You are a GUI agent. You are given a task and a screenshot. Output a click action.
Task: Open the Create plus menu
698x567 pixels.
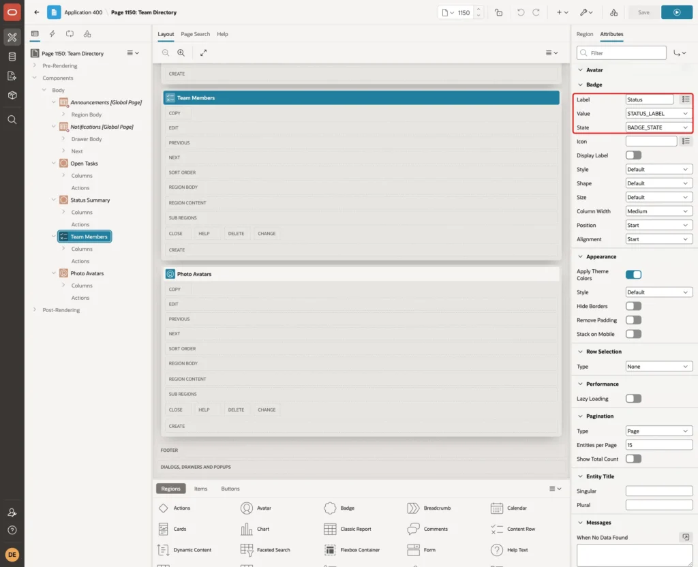562,12
